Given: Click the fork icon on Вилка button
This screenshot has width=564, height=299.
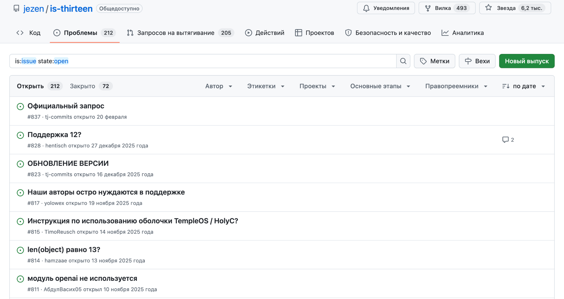Looking at the screenshot, I should (428, 8).
